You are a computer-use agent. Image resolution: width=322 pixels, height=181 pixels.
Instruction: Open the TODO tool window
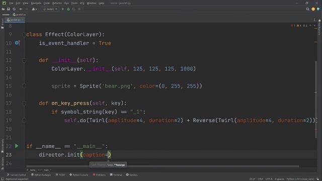coord(60,175)
